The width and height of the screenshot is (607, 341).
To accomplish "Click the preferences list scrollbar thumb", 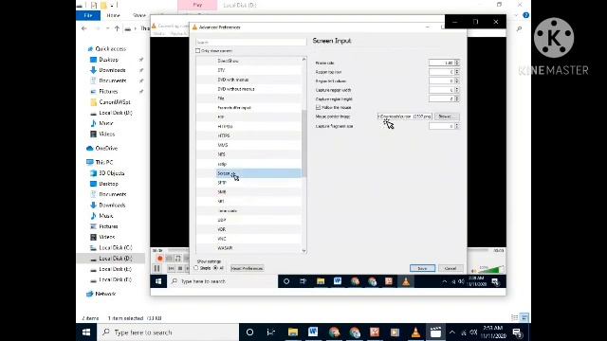I will 303,143.
